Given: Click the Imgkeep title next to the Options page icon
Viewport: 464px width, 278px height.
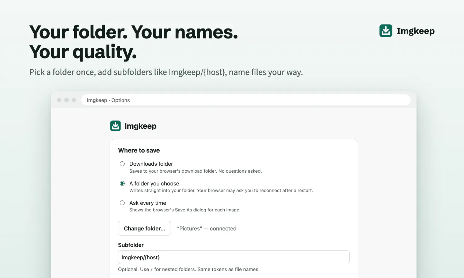Looking at the screenshot, I should (141, 126).
